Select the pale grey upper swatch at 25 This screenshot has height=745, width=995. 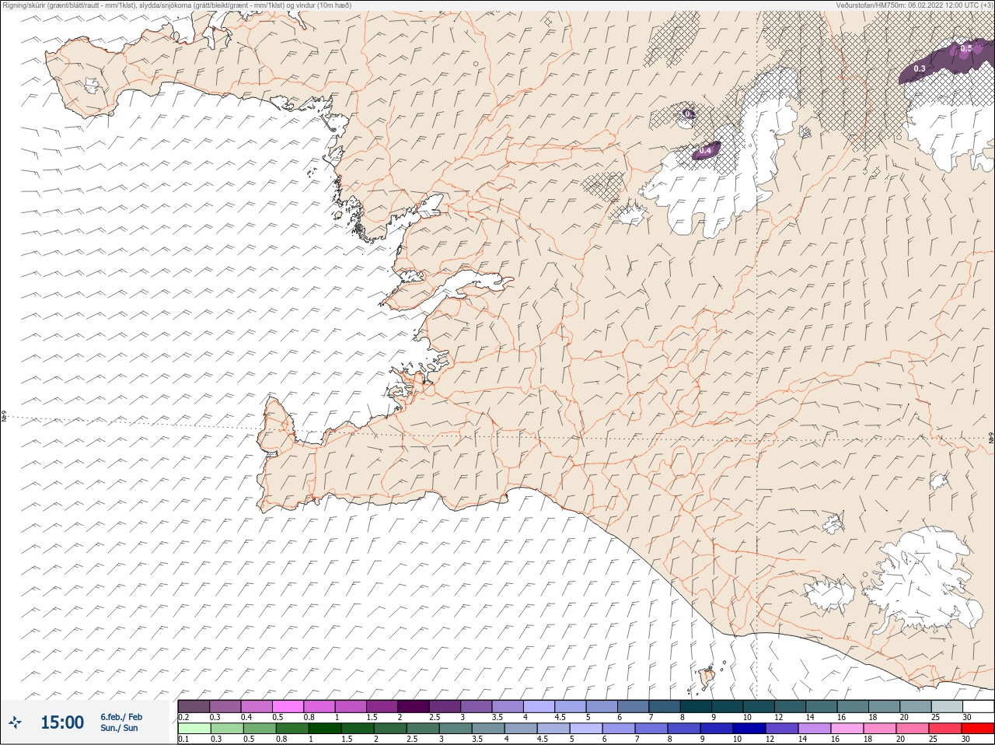point(947,706)
